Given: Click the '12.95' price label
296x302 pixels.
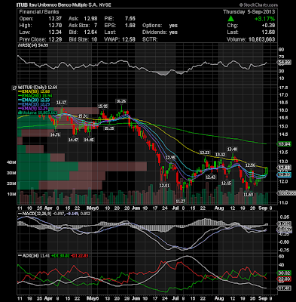Looking at the screenshot, I should pos(170,158).
